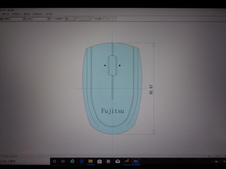Click the arrow-line style button
Image resolution: width=226 pixels, height=169 pixels.
84,19
